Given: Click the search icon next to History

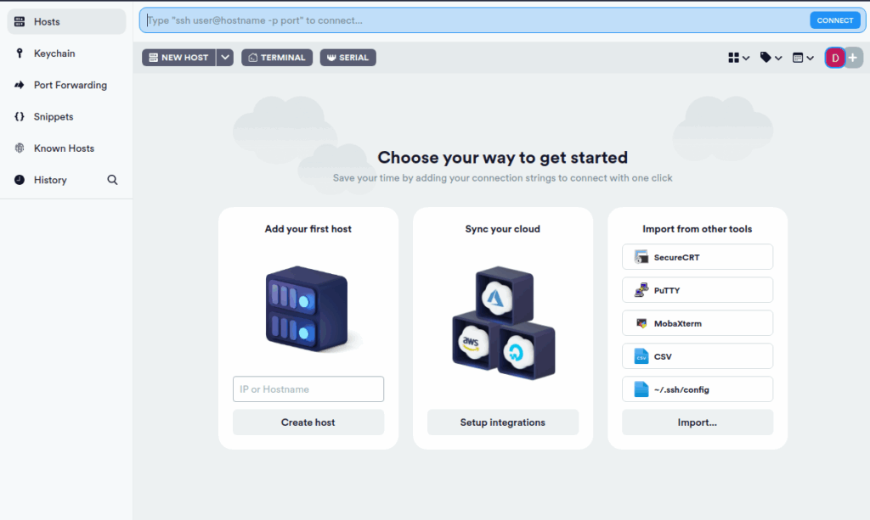Looking at the screenshot, I should point(112,180).
